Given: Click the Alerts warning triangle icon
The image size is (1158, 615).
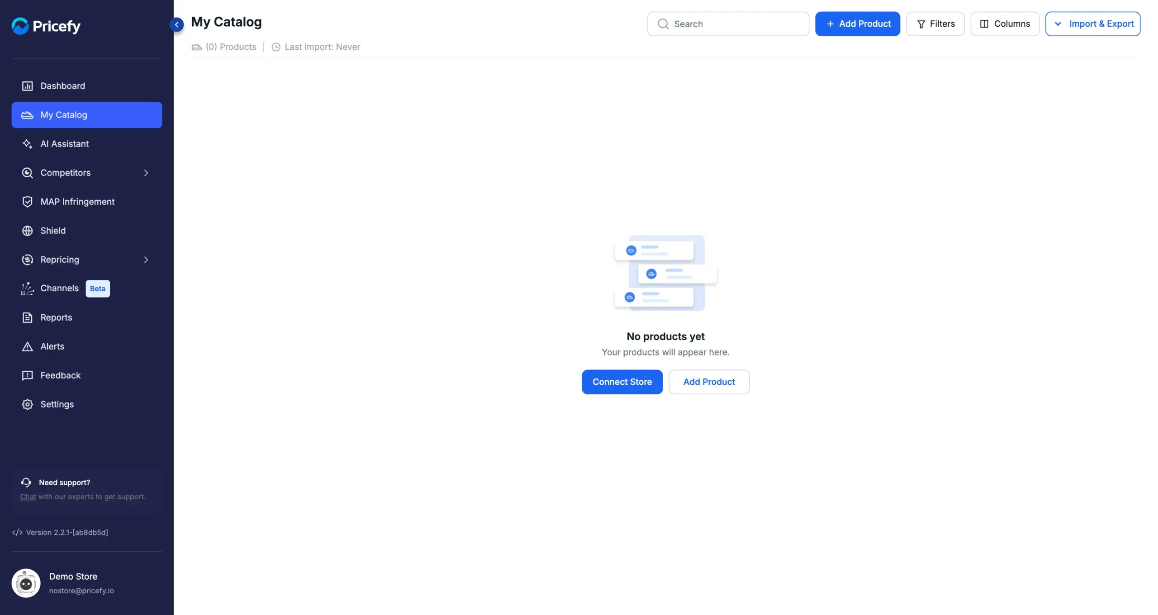Looking at the screenshot, I should [x=27, y=346].
